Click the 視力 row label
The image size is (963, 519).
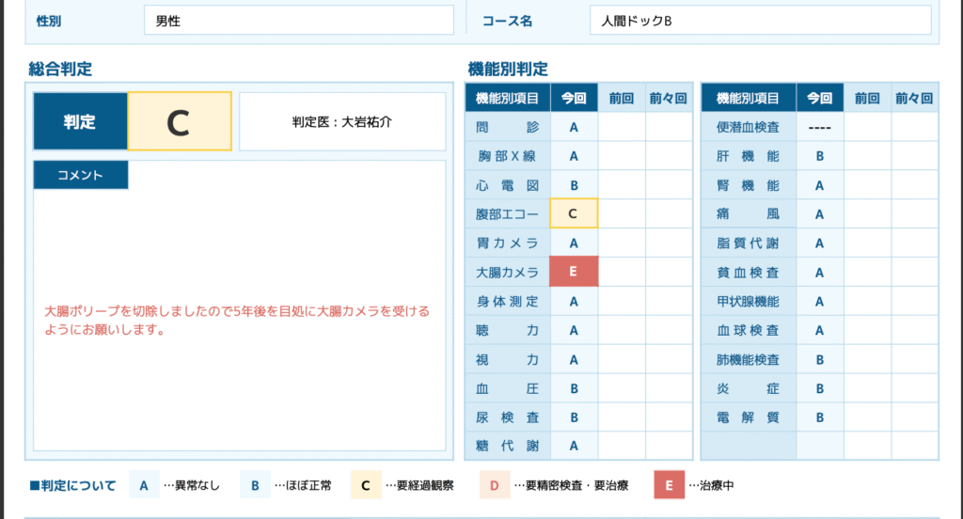coord(507,359)
